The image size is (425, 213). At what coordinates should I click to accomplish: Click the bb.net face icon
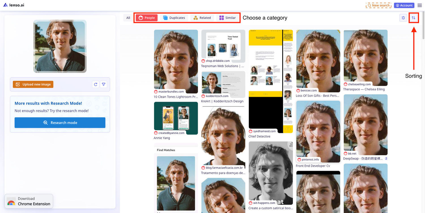coord(346,154)
